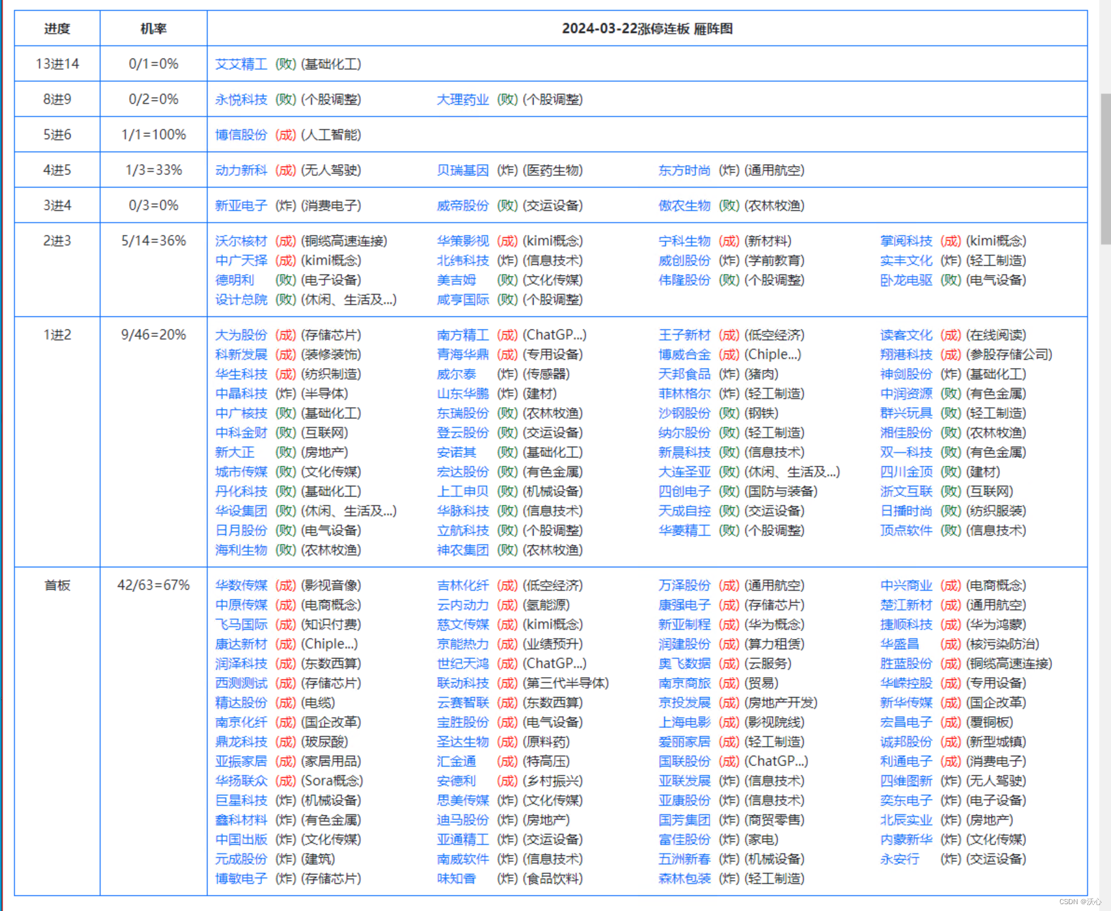
Task: Open the 翔港科技 link
Action: [906, 354]
